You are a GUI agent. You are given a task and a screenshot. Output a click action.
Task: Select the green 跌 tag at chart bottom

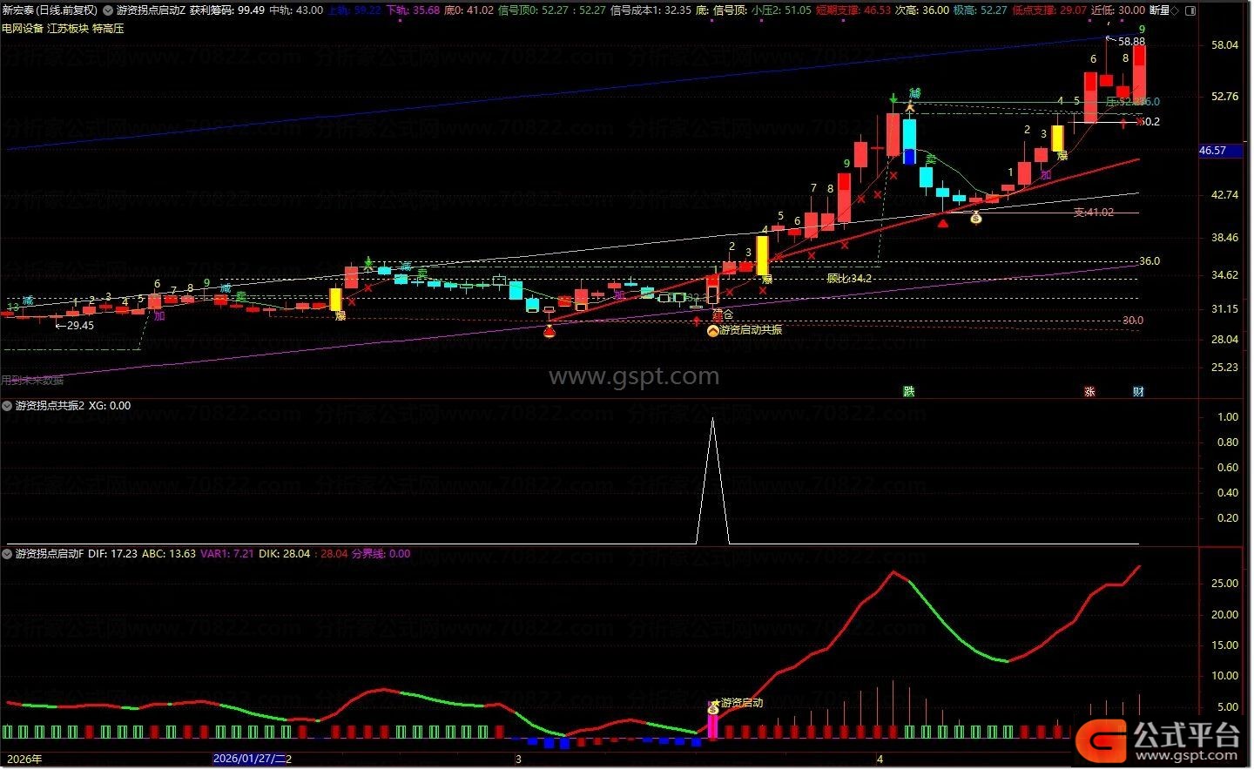tap(909, 392)
